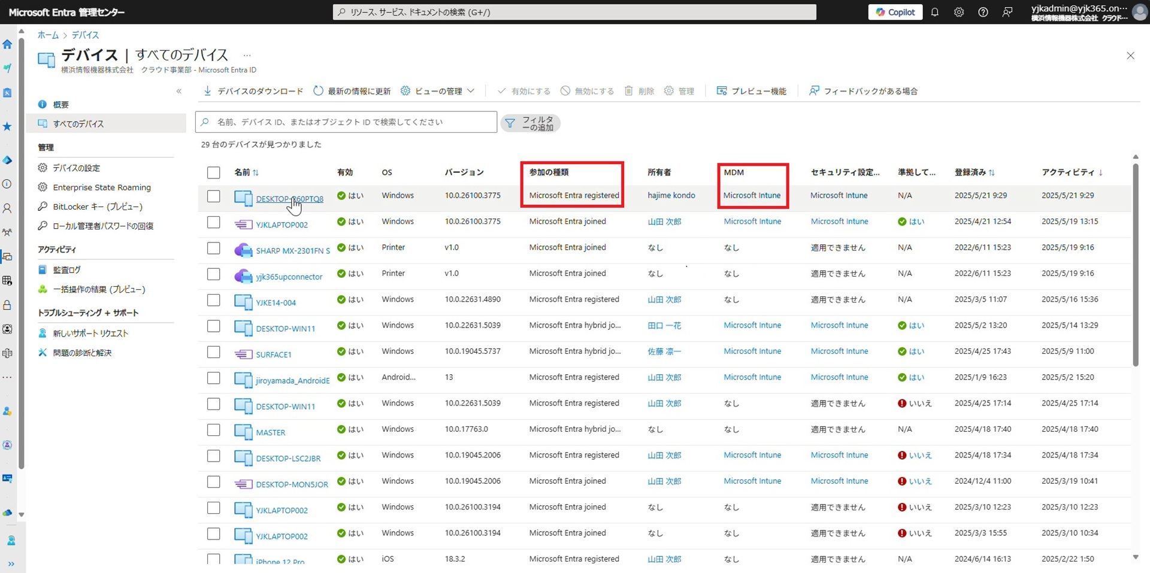Open ローカル管理者パスワードの回復
This screenshot has height=573, width=1150.
coord(103,226)
